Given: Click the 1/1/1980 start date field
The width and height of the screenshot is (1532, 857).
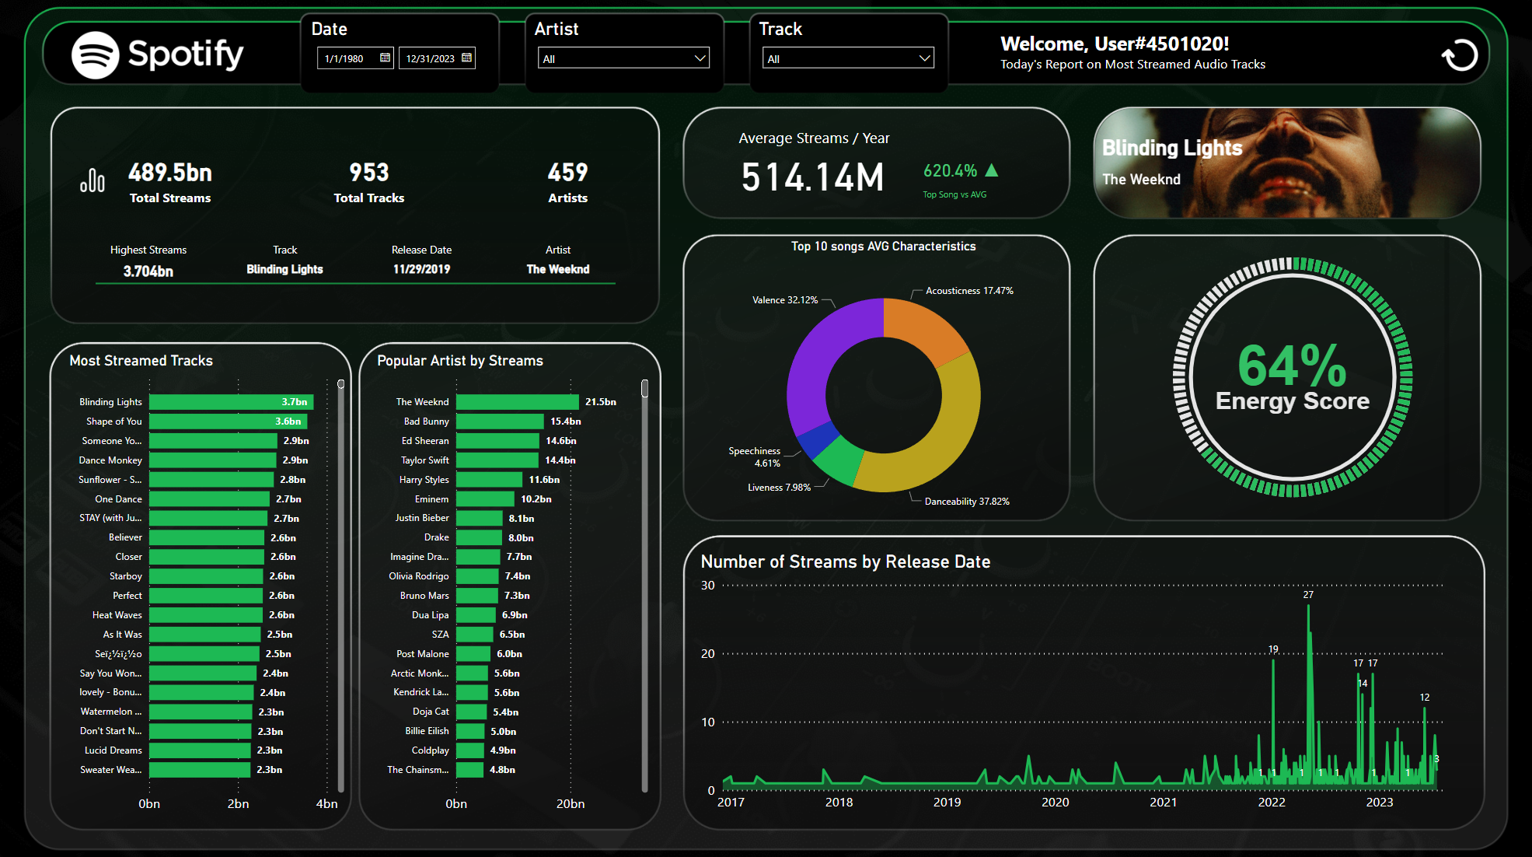Looking at the screenshot, I should pos(345,58).
